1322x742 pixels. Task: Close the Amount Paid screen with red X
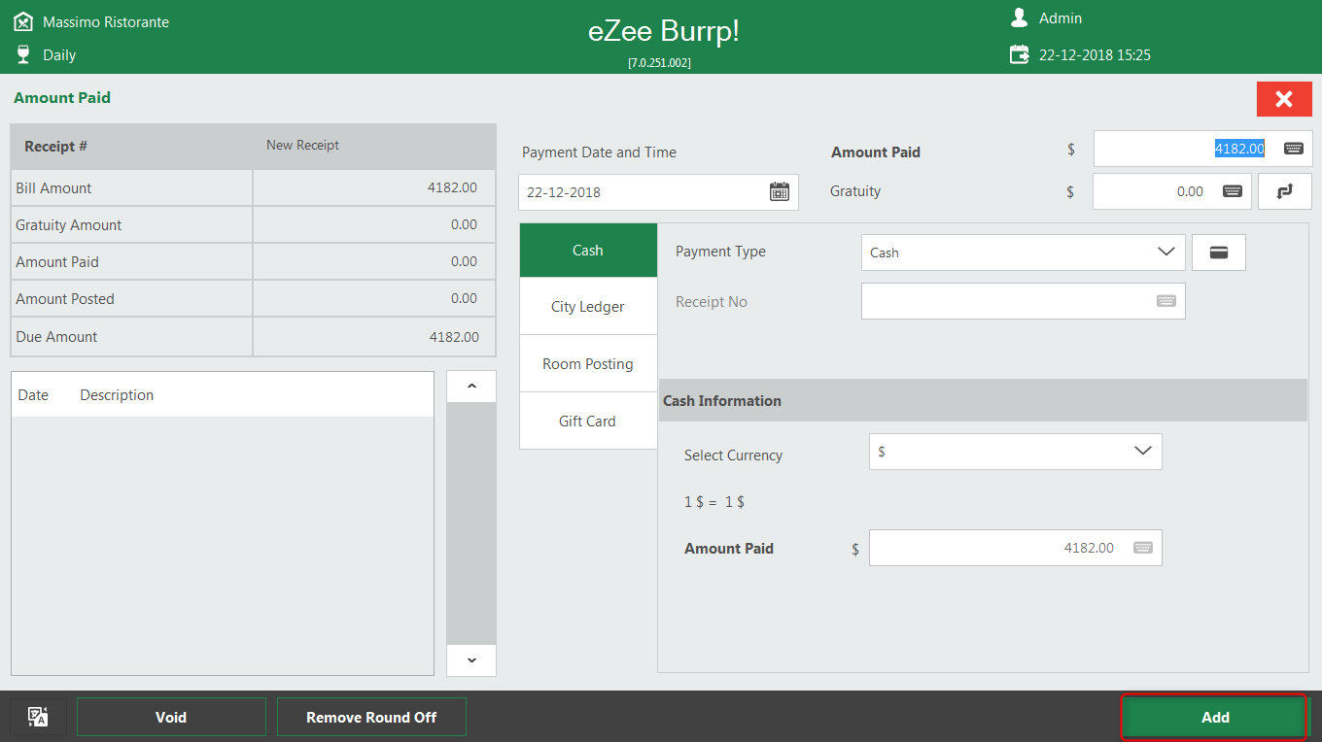click(1284, 99)
